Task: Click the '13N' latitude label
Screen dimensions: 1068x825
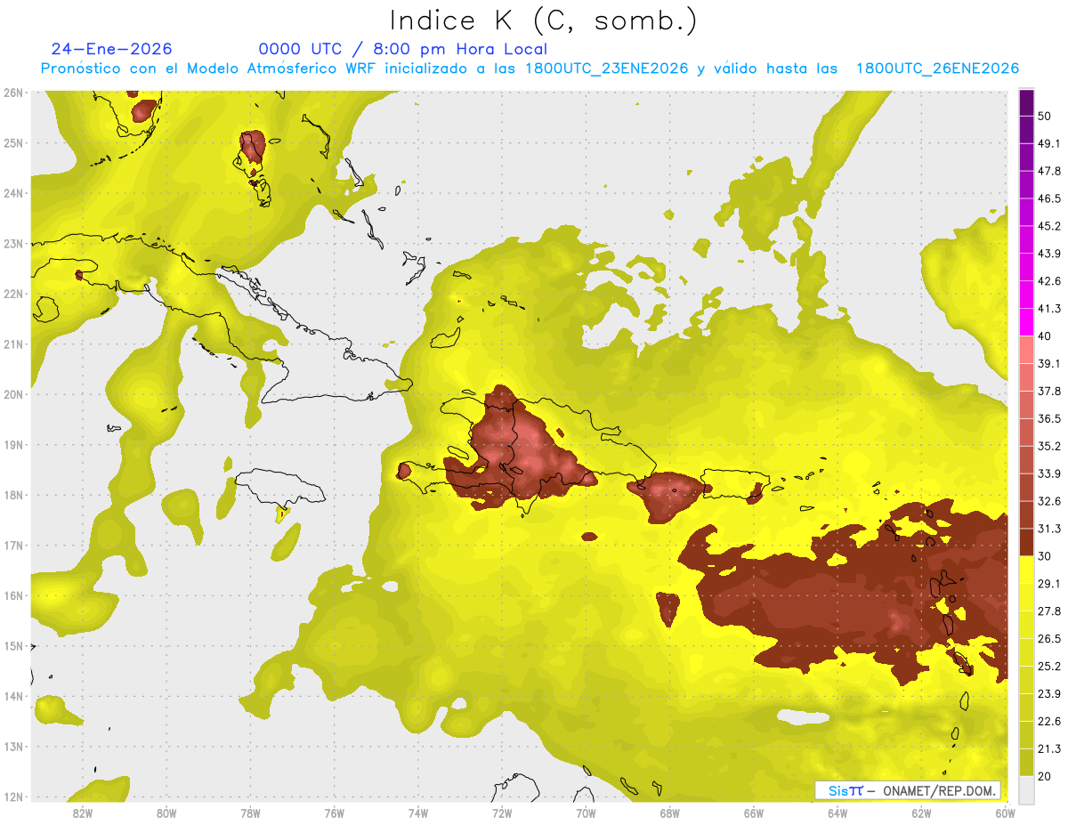Action: coord(12,747)
